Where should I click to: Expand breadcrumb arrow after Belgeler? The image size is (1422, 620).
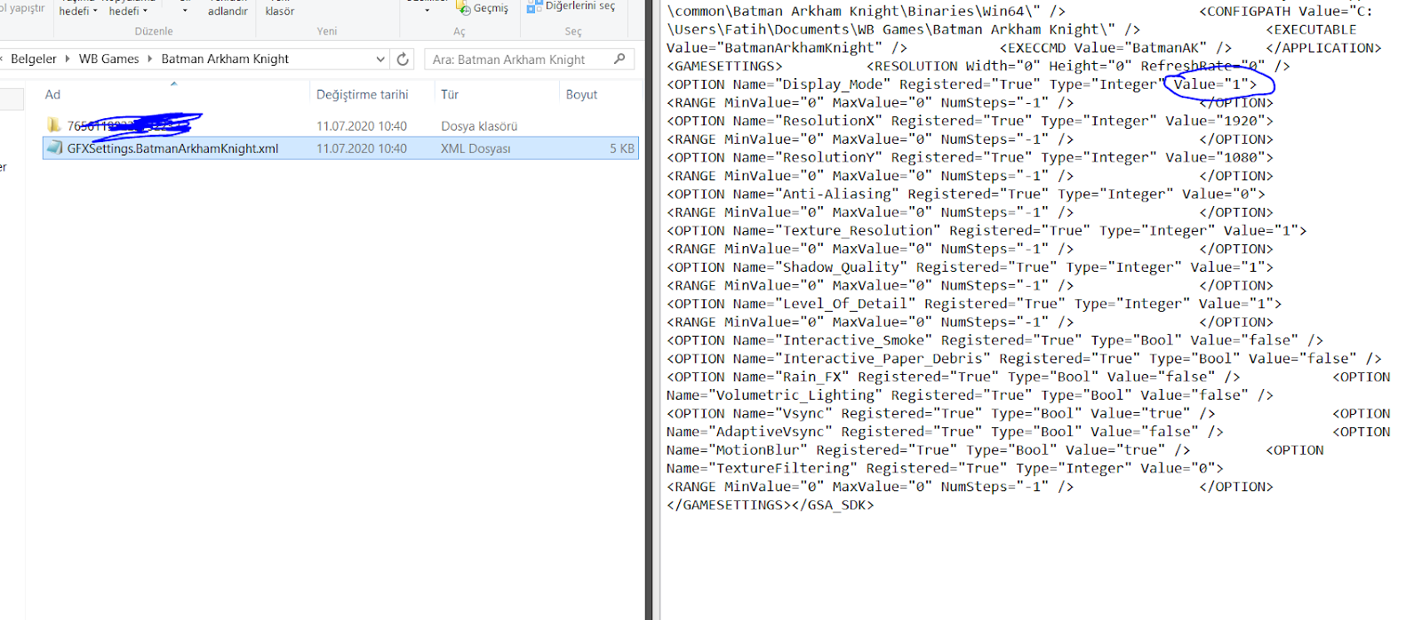pyautogui.click(x=68, y=59)
